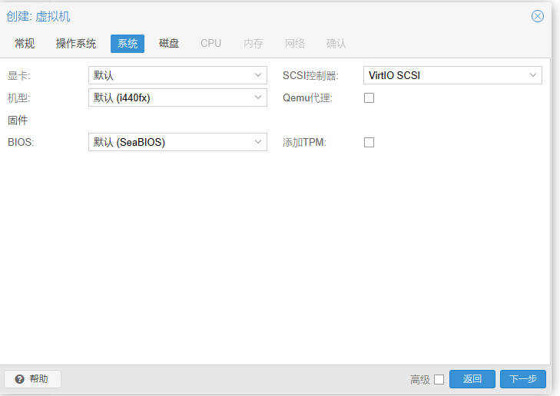Image resolution: width=560 pixels, height=396 pixels.
Task: Click the 固件 section label
Action: (18, 120)
